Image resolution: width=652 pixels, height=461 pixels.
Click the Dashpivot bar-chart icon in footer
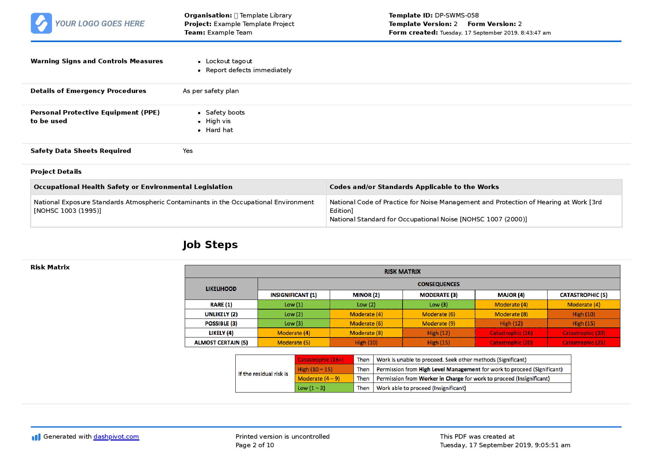(36, 437)
